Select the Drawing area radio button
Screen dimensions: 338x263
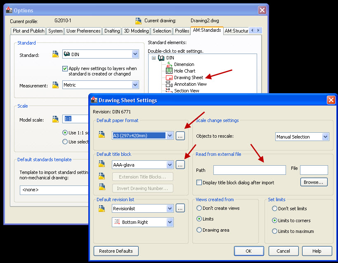199,230
